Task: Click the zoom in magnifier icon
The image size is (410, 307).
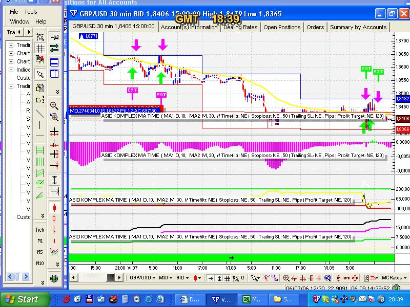Action: [x=54, y=105]
